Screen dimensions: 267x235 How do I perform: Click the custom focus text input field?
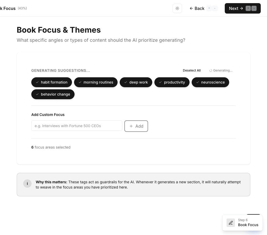pos(77,126)
